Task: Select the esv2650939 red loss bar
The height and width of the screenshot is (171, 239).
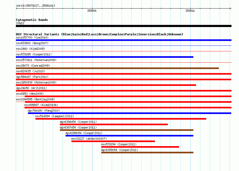Action: tap(106, 85)
